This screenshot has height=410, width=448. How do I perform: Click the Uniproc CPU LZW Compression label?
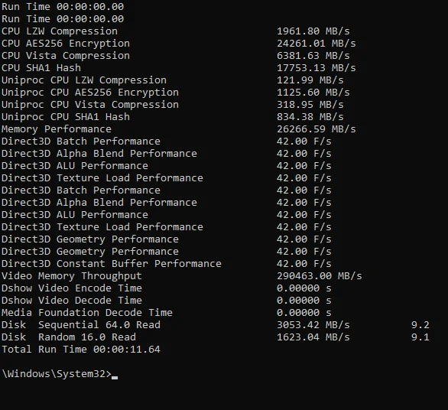click(x=84, y=80)
